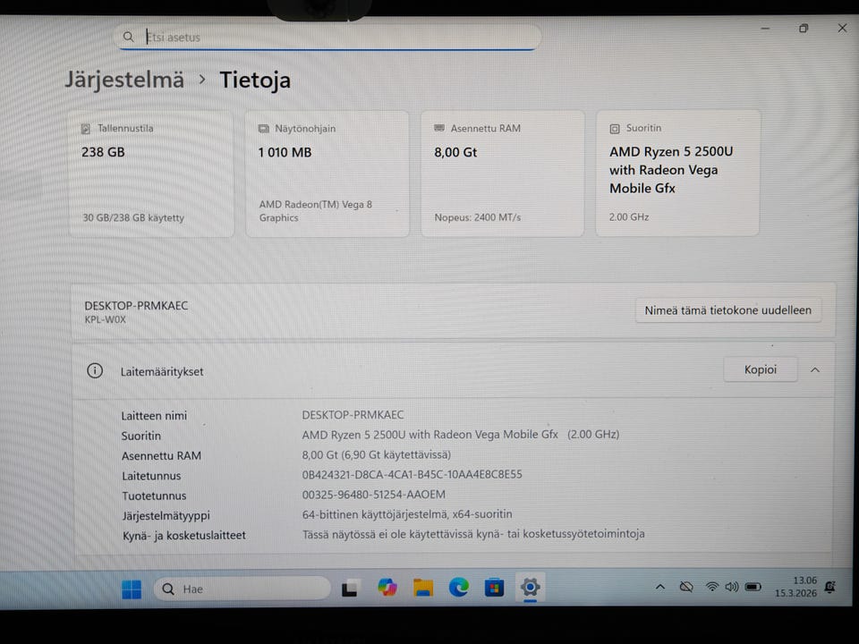Show hidden system tray icons
859x644 pixels.
coord(660,587)
